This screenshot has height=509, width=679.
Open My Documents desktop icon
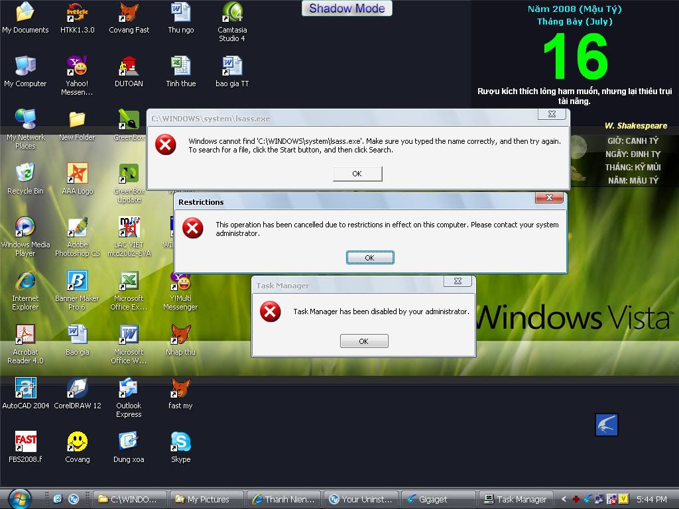[25, 18]
